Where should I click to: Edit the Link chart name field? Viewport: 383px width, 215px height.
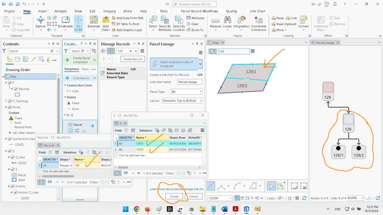tap(190, 82)
